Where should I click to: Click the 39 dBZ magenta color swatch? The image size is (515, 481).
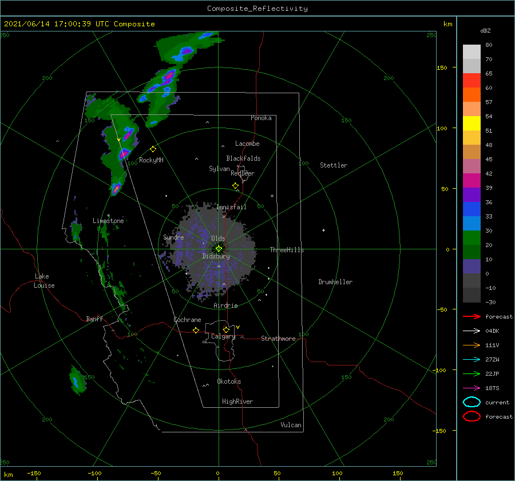(472, 181)
